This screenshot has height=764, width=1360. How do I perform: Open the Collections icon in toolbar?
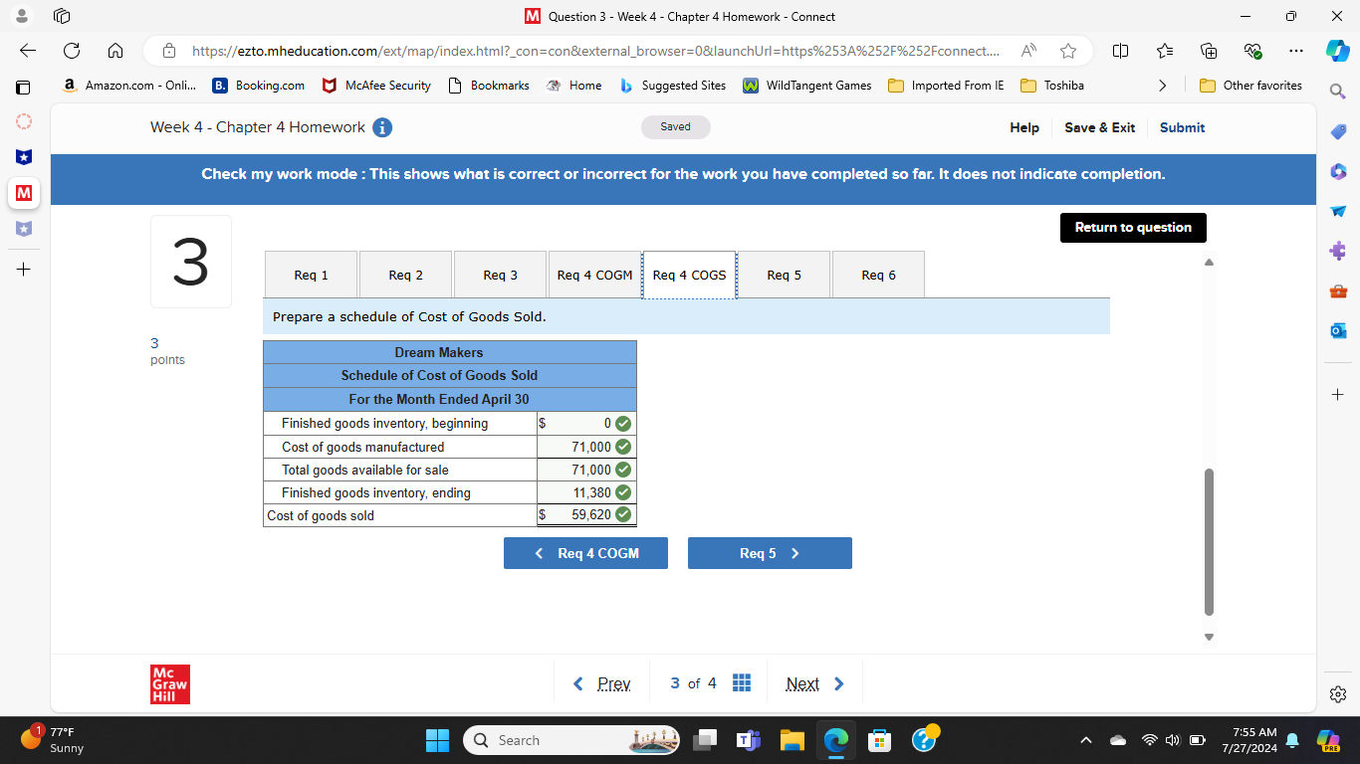click(x=1210, y=51)
